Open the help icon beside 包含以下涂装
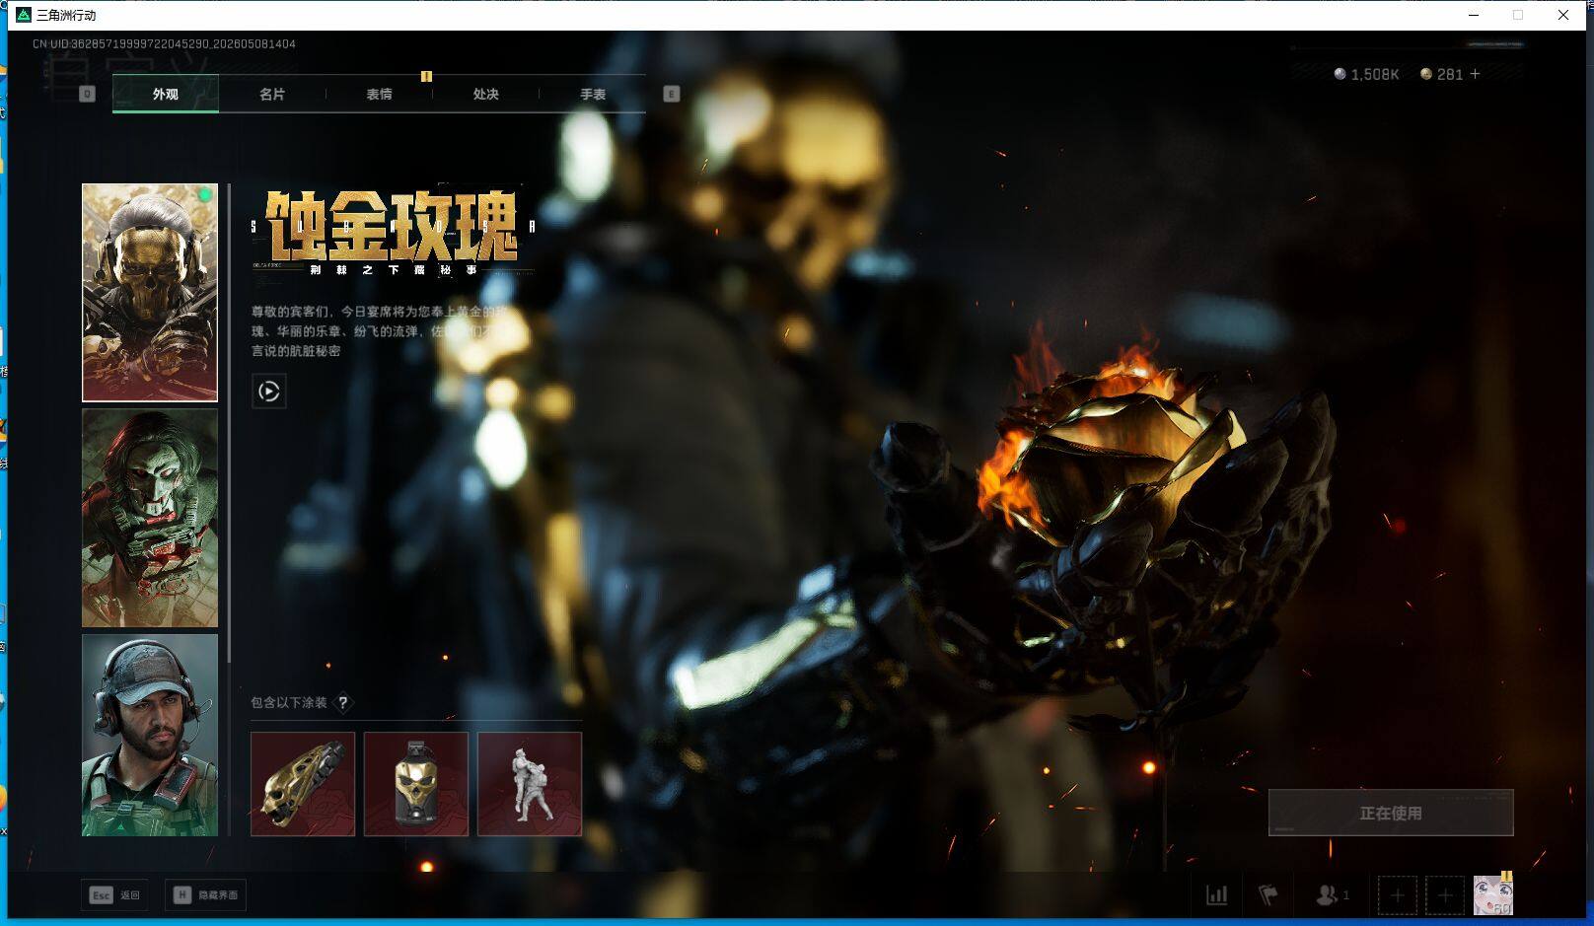Image resolution: width=1594 pixels, height=926 pixels. (342, 702)
